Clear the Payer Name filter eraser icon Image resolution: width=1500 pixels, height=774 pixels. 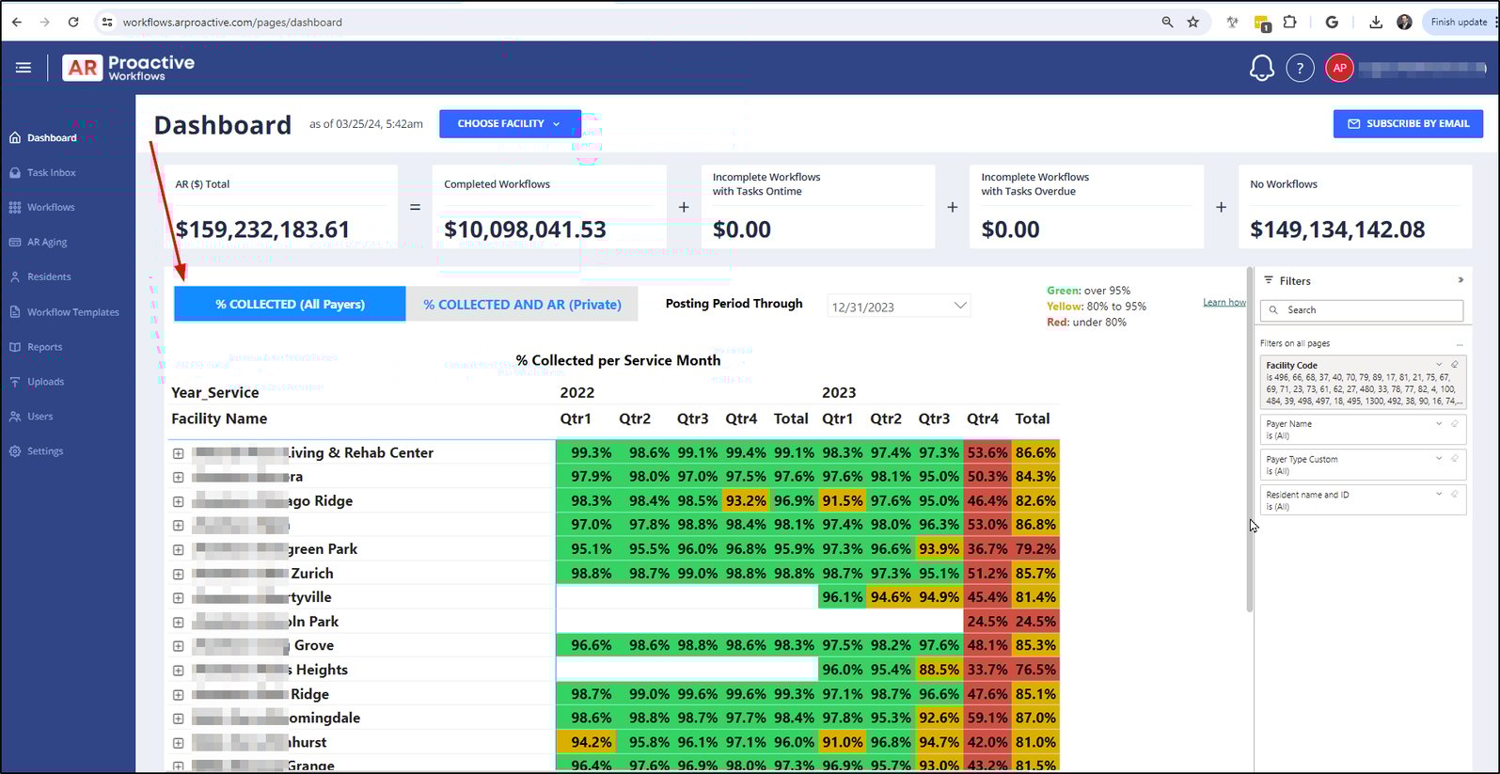(x=1454, y=424)
